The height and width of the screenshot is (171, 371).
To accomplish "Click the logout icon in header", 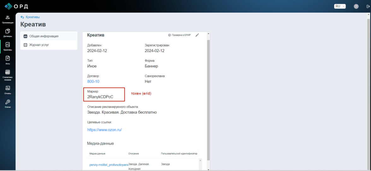I will click(368, 6).
